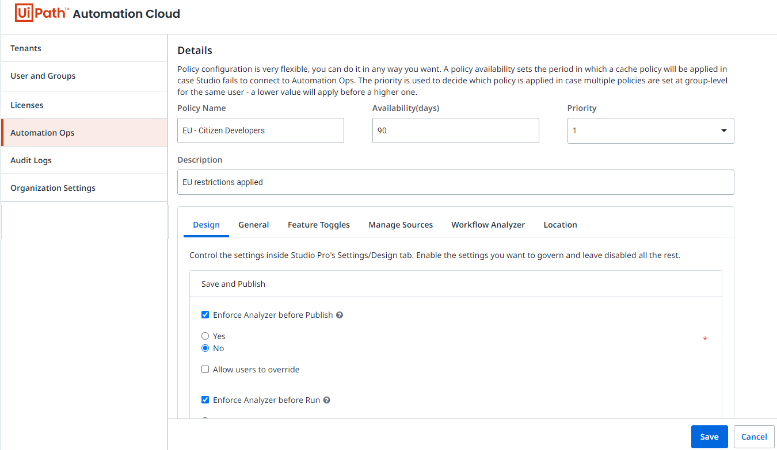The height and width of the screenshot is (450, 777).
Task: Open Audit Logs in the sidebar
Action: pyautogui.click(x=84, y=160)
